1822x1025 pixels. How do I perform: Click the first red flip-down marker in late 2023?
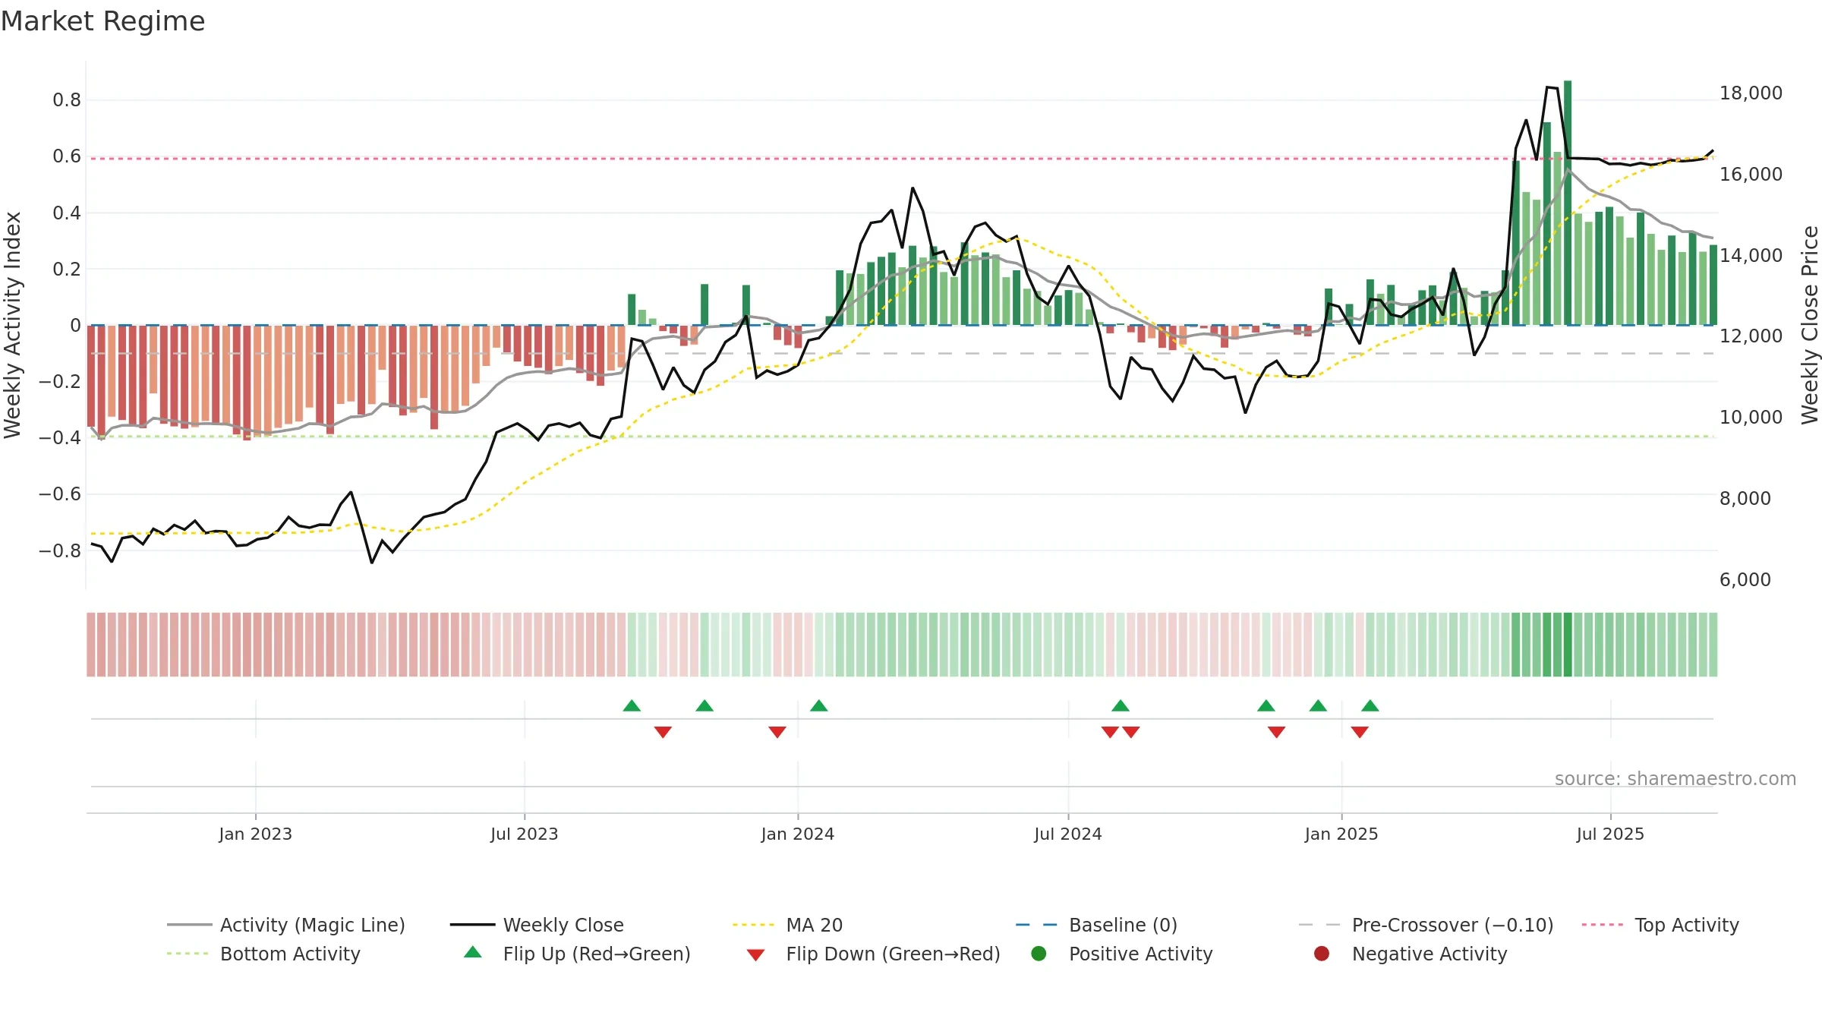(663, 732)
